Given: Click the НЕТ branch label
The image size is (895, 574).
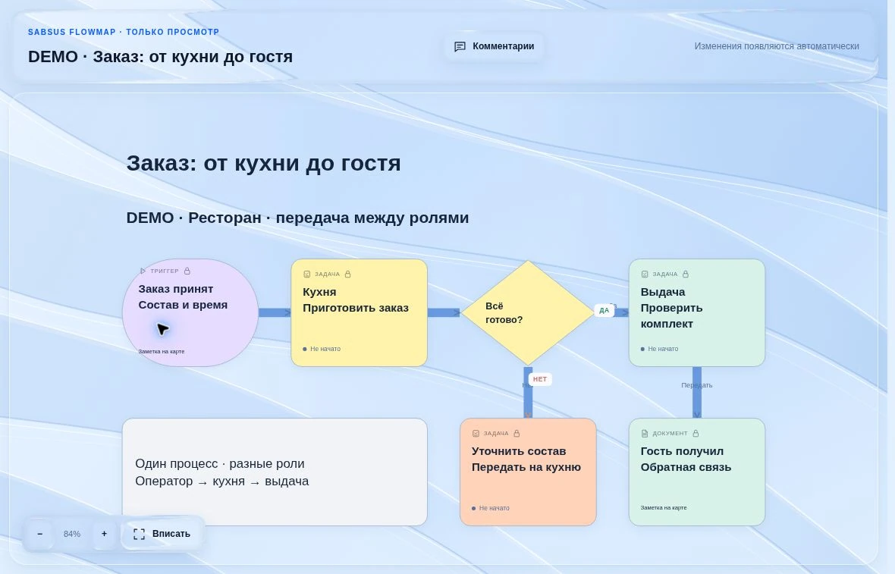Looking at the screenshot, I should [x=540, y=379].
